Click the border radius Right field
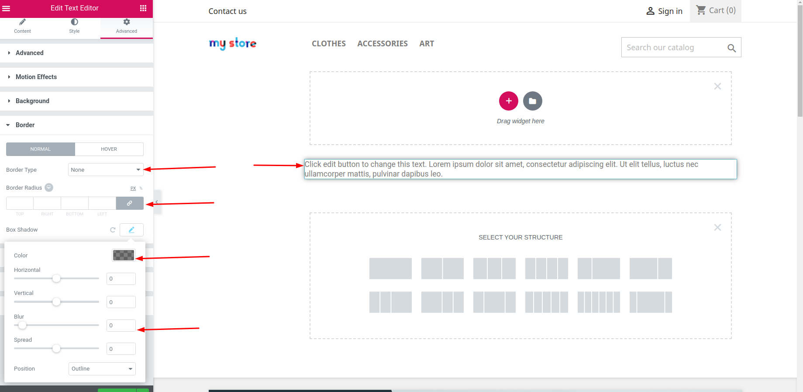This screenshot has width=803, height=392. click(x=47, y=203)
